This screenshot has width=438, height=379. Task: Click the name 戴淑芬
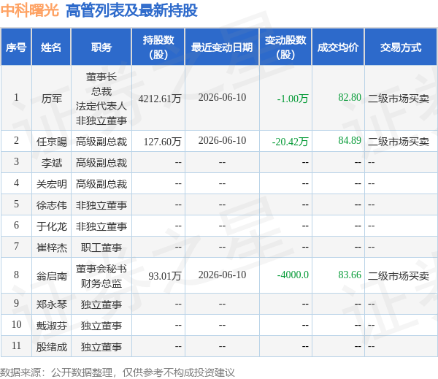pyautogui.click(x=52, y=326)
